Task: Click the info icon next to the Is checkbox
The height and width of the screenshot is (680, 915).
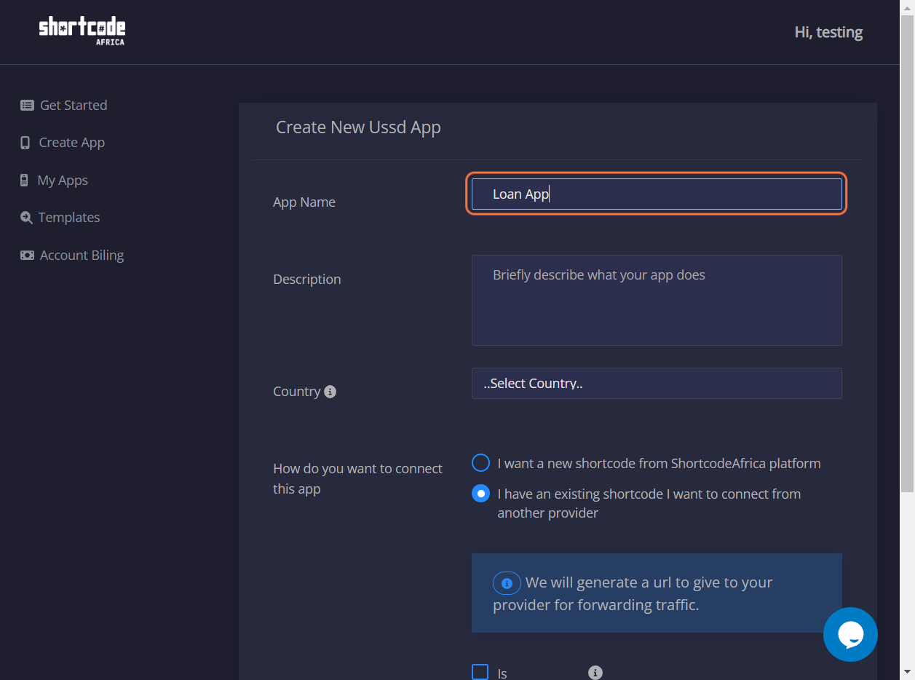Action: tap(595, 673)
